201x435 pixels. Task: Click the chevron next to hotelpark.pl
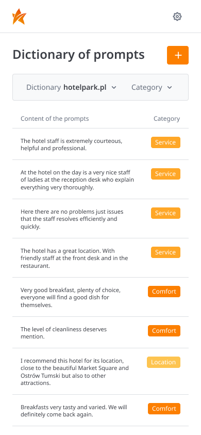tap(114, 87)
